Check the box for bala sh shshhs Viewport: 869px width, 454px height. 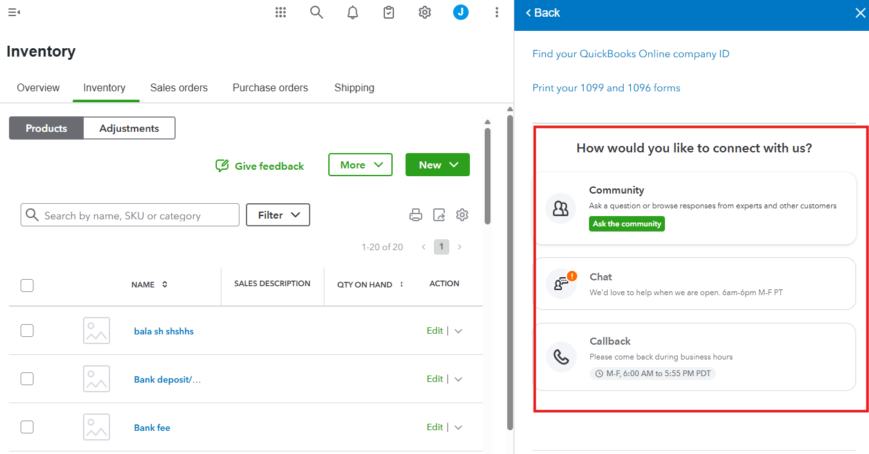tap(27, 331)
